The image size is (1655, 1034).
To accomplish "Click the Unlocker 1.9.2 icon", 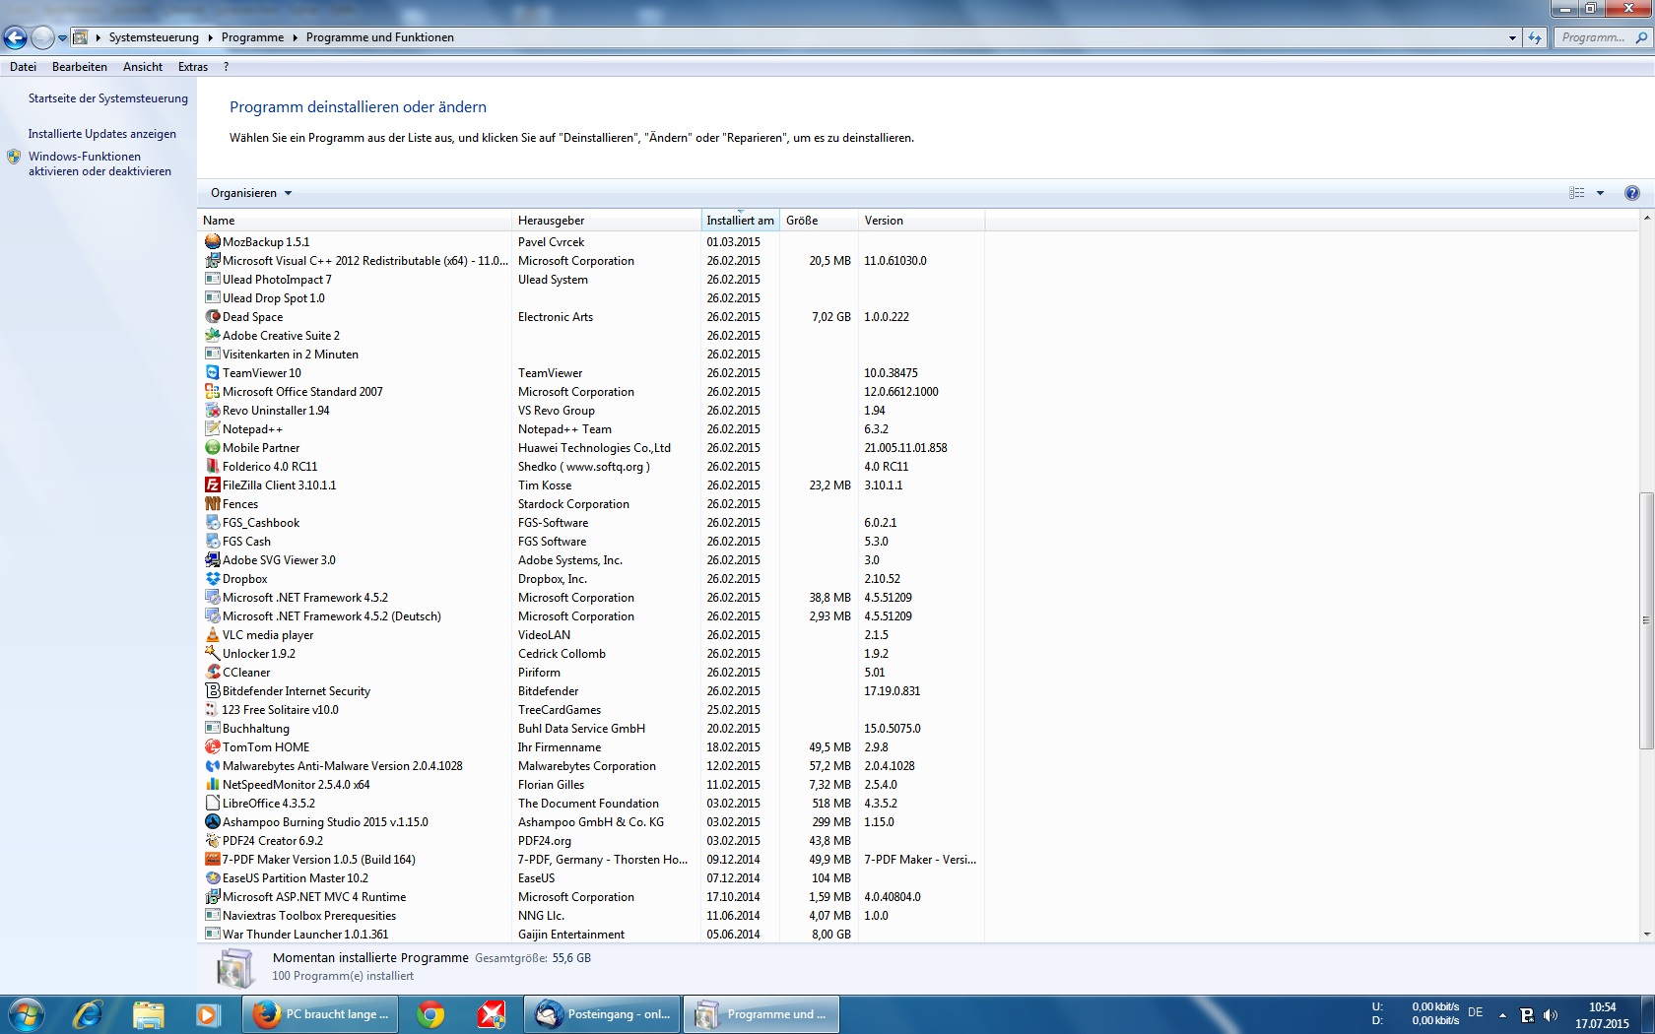I will tap(212, 653).
